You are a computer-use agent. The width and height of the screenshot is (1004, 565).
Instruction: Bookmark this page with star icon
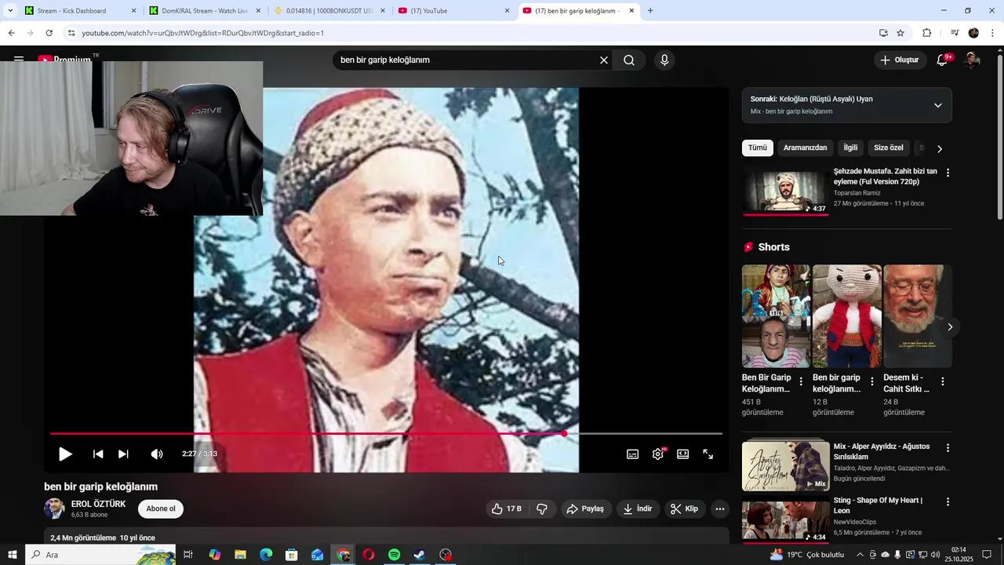[900, 33]
